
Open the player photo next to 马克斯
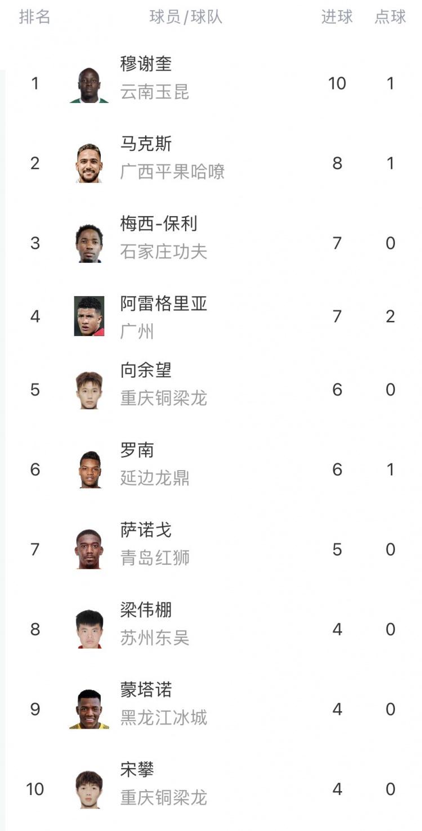(x=89, y=163)
